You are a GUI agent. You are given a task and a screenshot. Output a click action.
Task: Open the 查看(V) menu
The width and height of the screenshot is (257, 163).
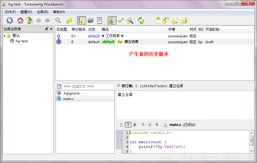click(x=26, y=12)
